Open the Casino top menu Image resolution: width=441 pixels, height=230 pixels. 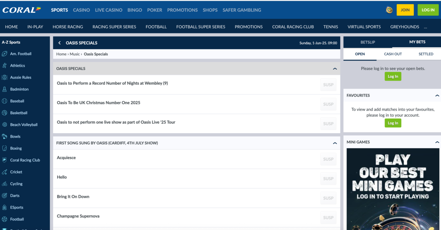(x=82, y=10)
